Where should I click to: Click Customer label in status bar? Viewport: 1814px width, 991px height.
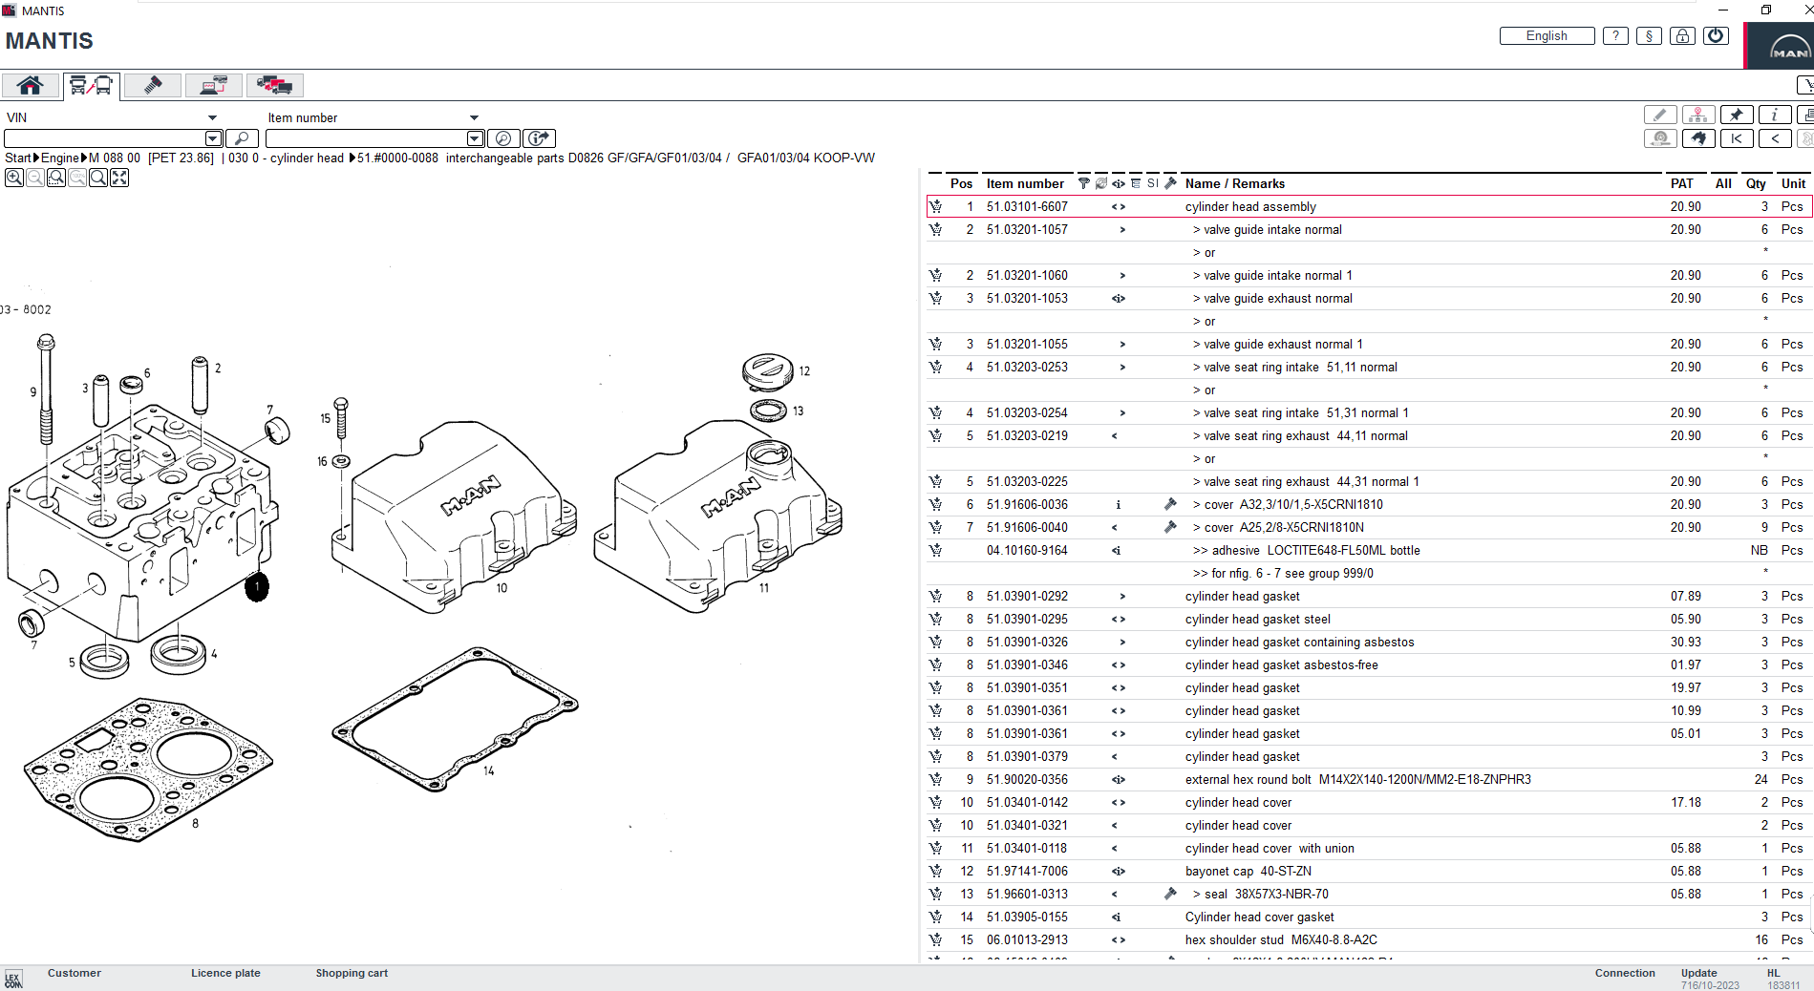tap(75, 973)
